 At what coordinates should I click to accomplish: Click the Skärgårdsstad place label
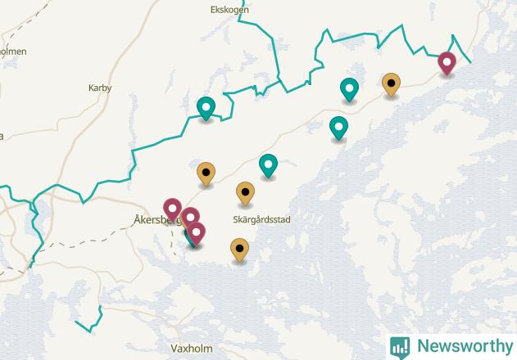[261, 220]
